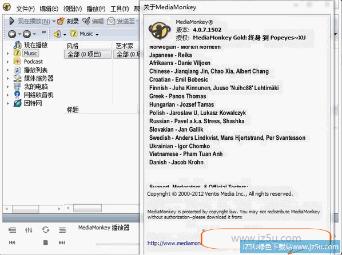Select the My Computer (我的电脑) node
Viewport: 342px width, 255px height.
click(35, 87)
